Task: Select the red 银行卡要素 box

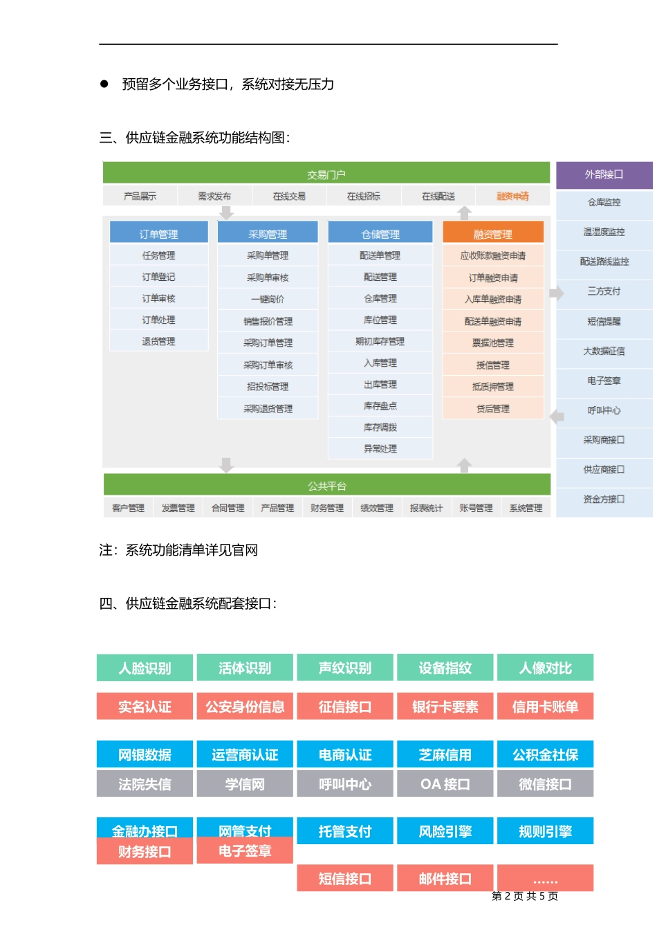Action: [x=445, y=706]
